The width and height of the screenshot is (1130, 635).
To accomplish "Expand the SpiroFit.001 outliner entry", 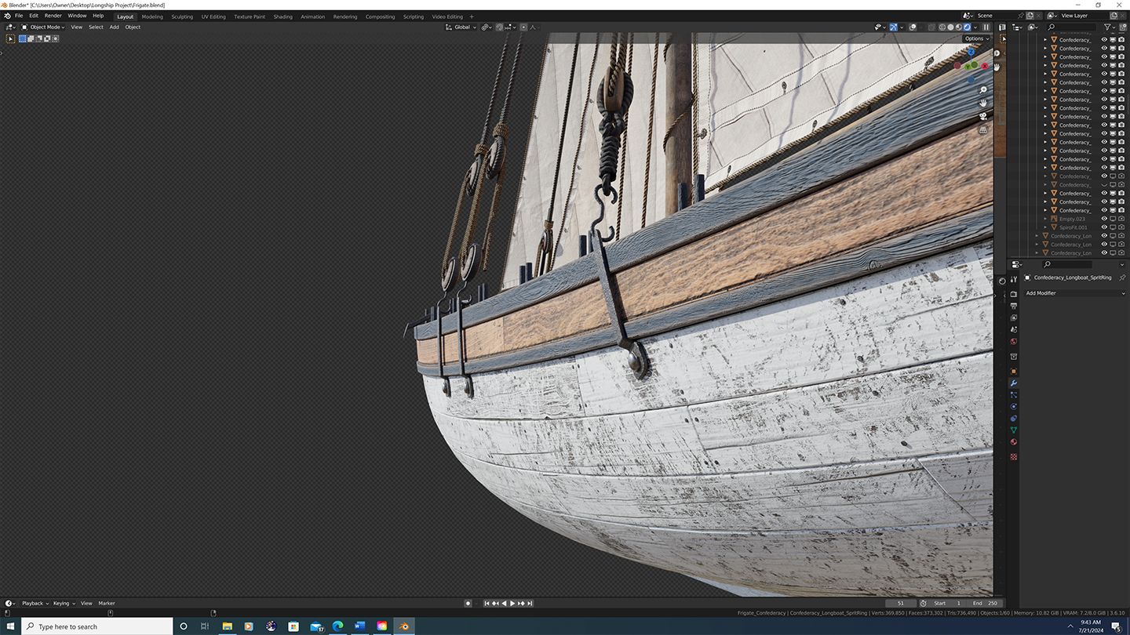I will pos(1045,227).
